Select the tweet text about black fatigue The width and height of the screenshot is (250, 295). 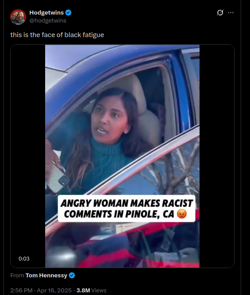(57, 35)
